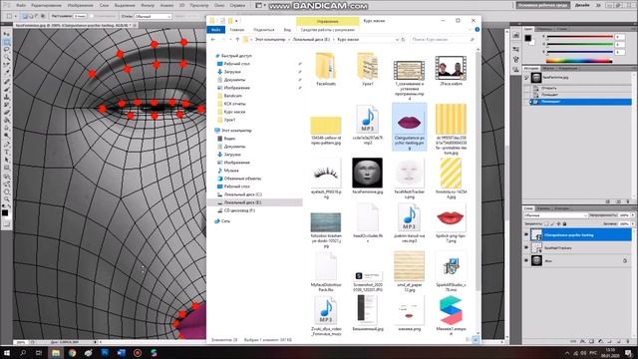This screenshot has height=359, width=638.
Task: Select the Brush tool
Action: (7, 89)
